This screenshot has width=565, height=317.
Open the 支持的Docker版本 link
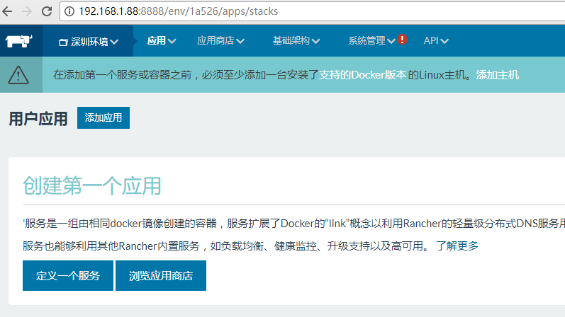[x=362, y=75]
